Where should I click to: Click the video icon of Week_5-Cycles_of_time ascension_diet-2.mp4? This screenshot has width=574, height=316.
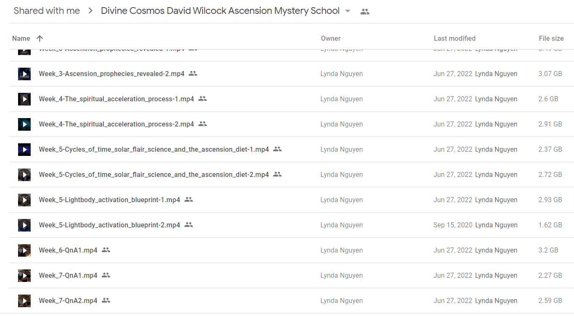click(x=24, y=175)
